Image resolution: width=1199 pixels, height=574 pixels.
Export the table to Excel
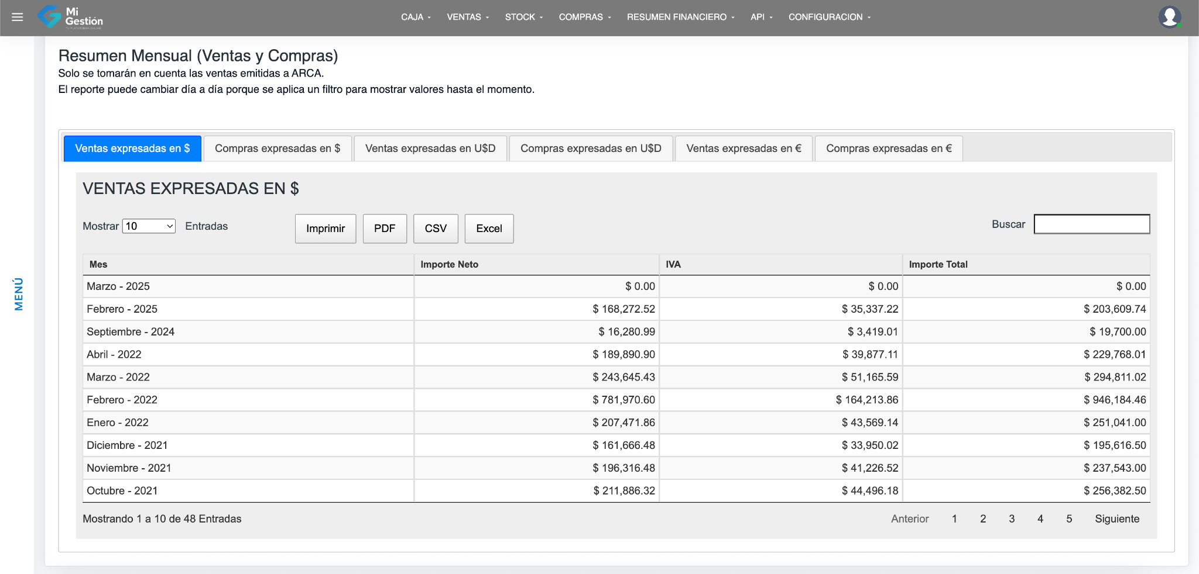[x=489, y=229]
